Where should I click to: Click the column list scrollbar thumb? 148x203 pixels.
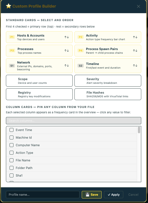pyautogui.click(x=139, y=130)
